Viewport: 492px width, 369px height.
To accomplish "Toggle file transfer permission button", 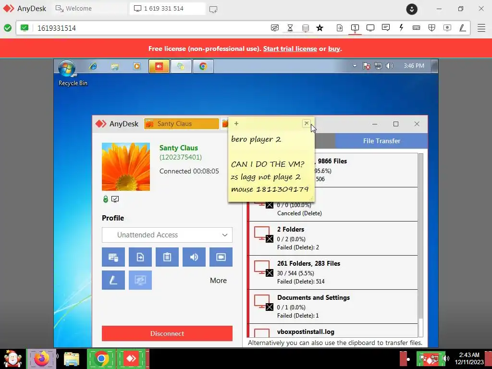I will (140, 257).
